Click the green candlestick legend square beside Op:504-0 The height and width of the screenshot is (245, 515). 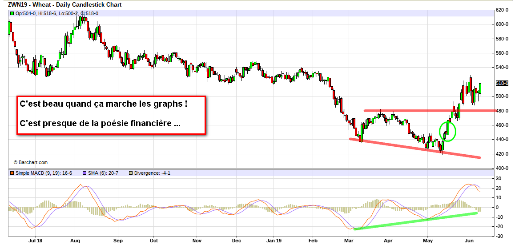(12, 14)
